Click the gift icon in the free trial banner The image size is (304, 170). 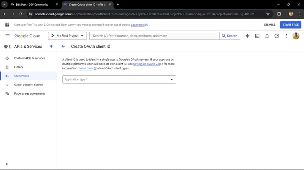coord(7,25)
